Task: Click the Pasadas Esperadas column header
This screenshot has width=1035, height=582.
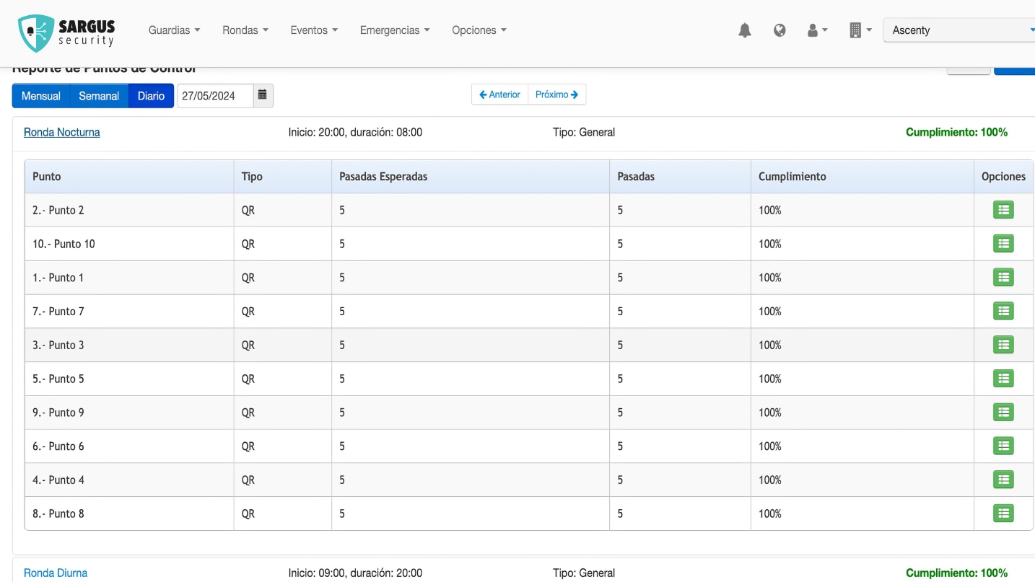Action: [x=471, y=176]
